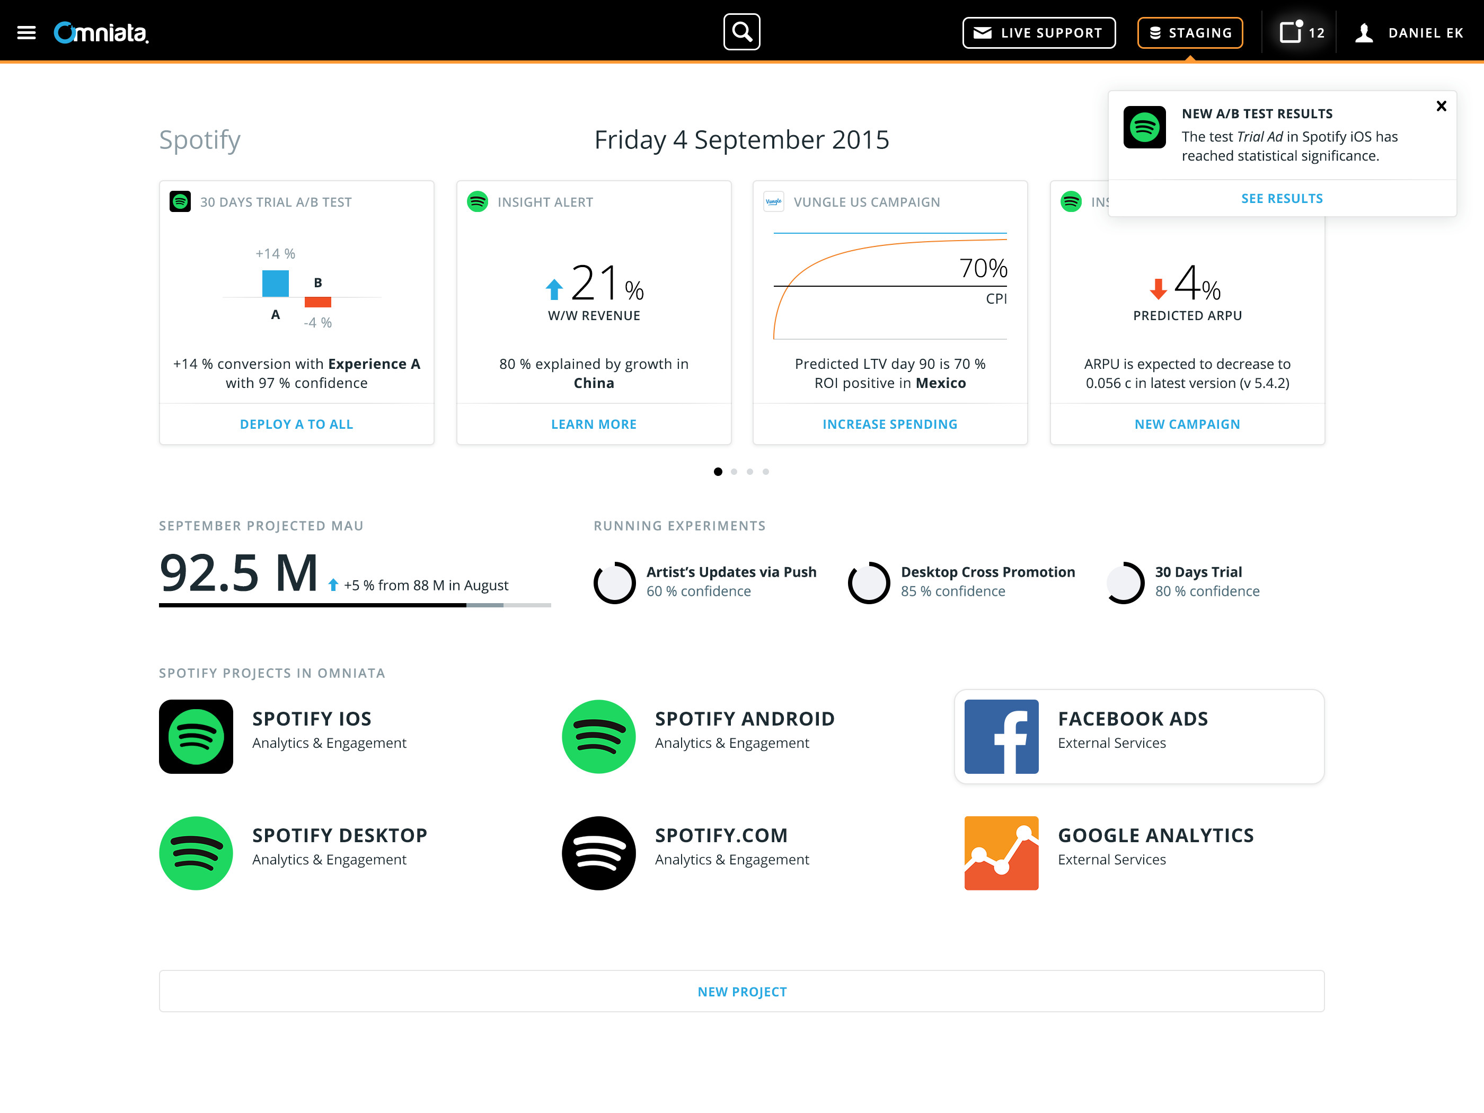1484x1113 pixels.
Task: Click the 92.5 M projected MAU value
Action: pyautogui.click(x=238, y=573)
